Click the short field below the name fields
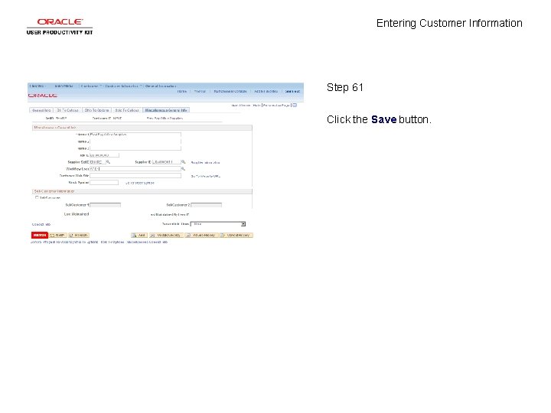 104,154
